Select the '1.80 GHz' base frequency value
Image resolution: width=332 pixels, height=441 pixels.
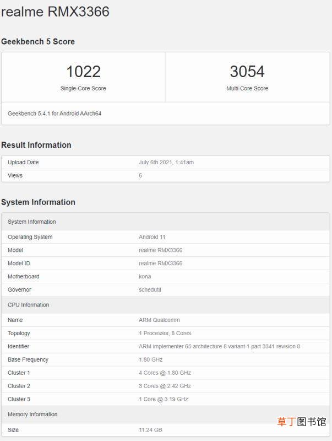coord(150,360)
